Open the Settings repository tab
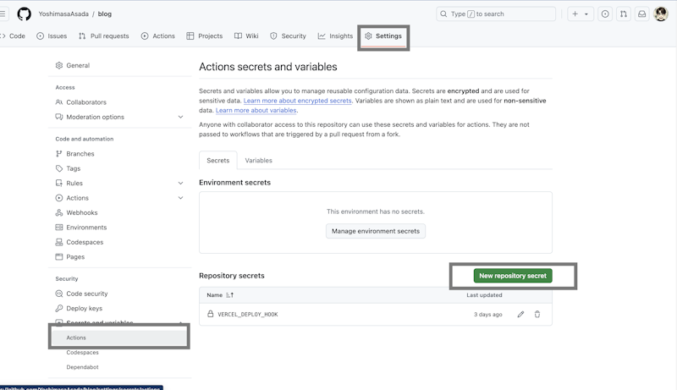Screen dimensions: 677x390 click(383, 36)
